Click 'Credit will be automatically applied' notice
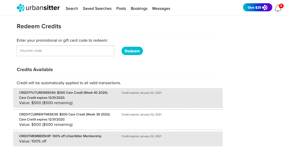Image resolution: width=286 pixels, height=155 pixels. (x=69, y=83)
